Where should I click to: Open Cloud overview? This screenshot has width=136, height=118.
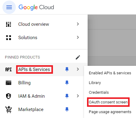[33, 24]
